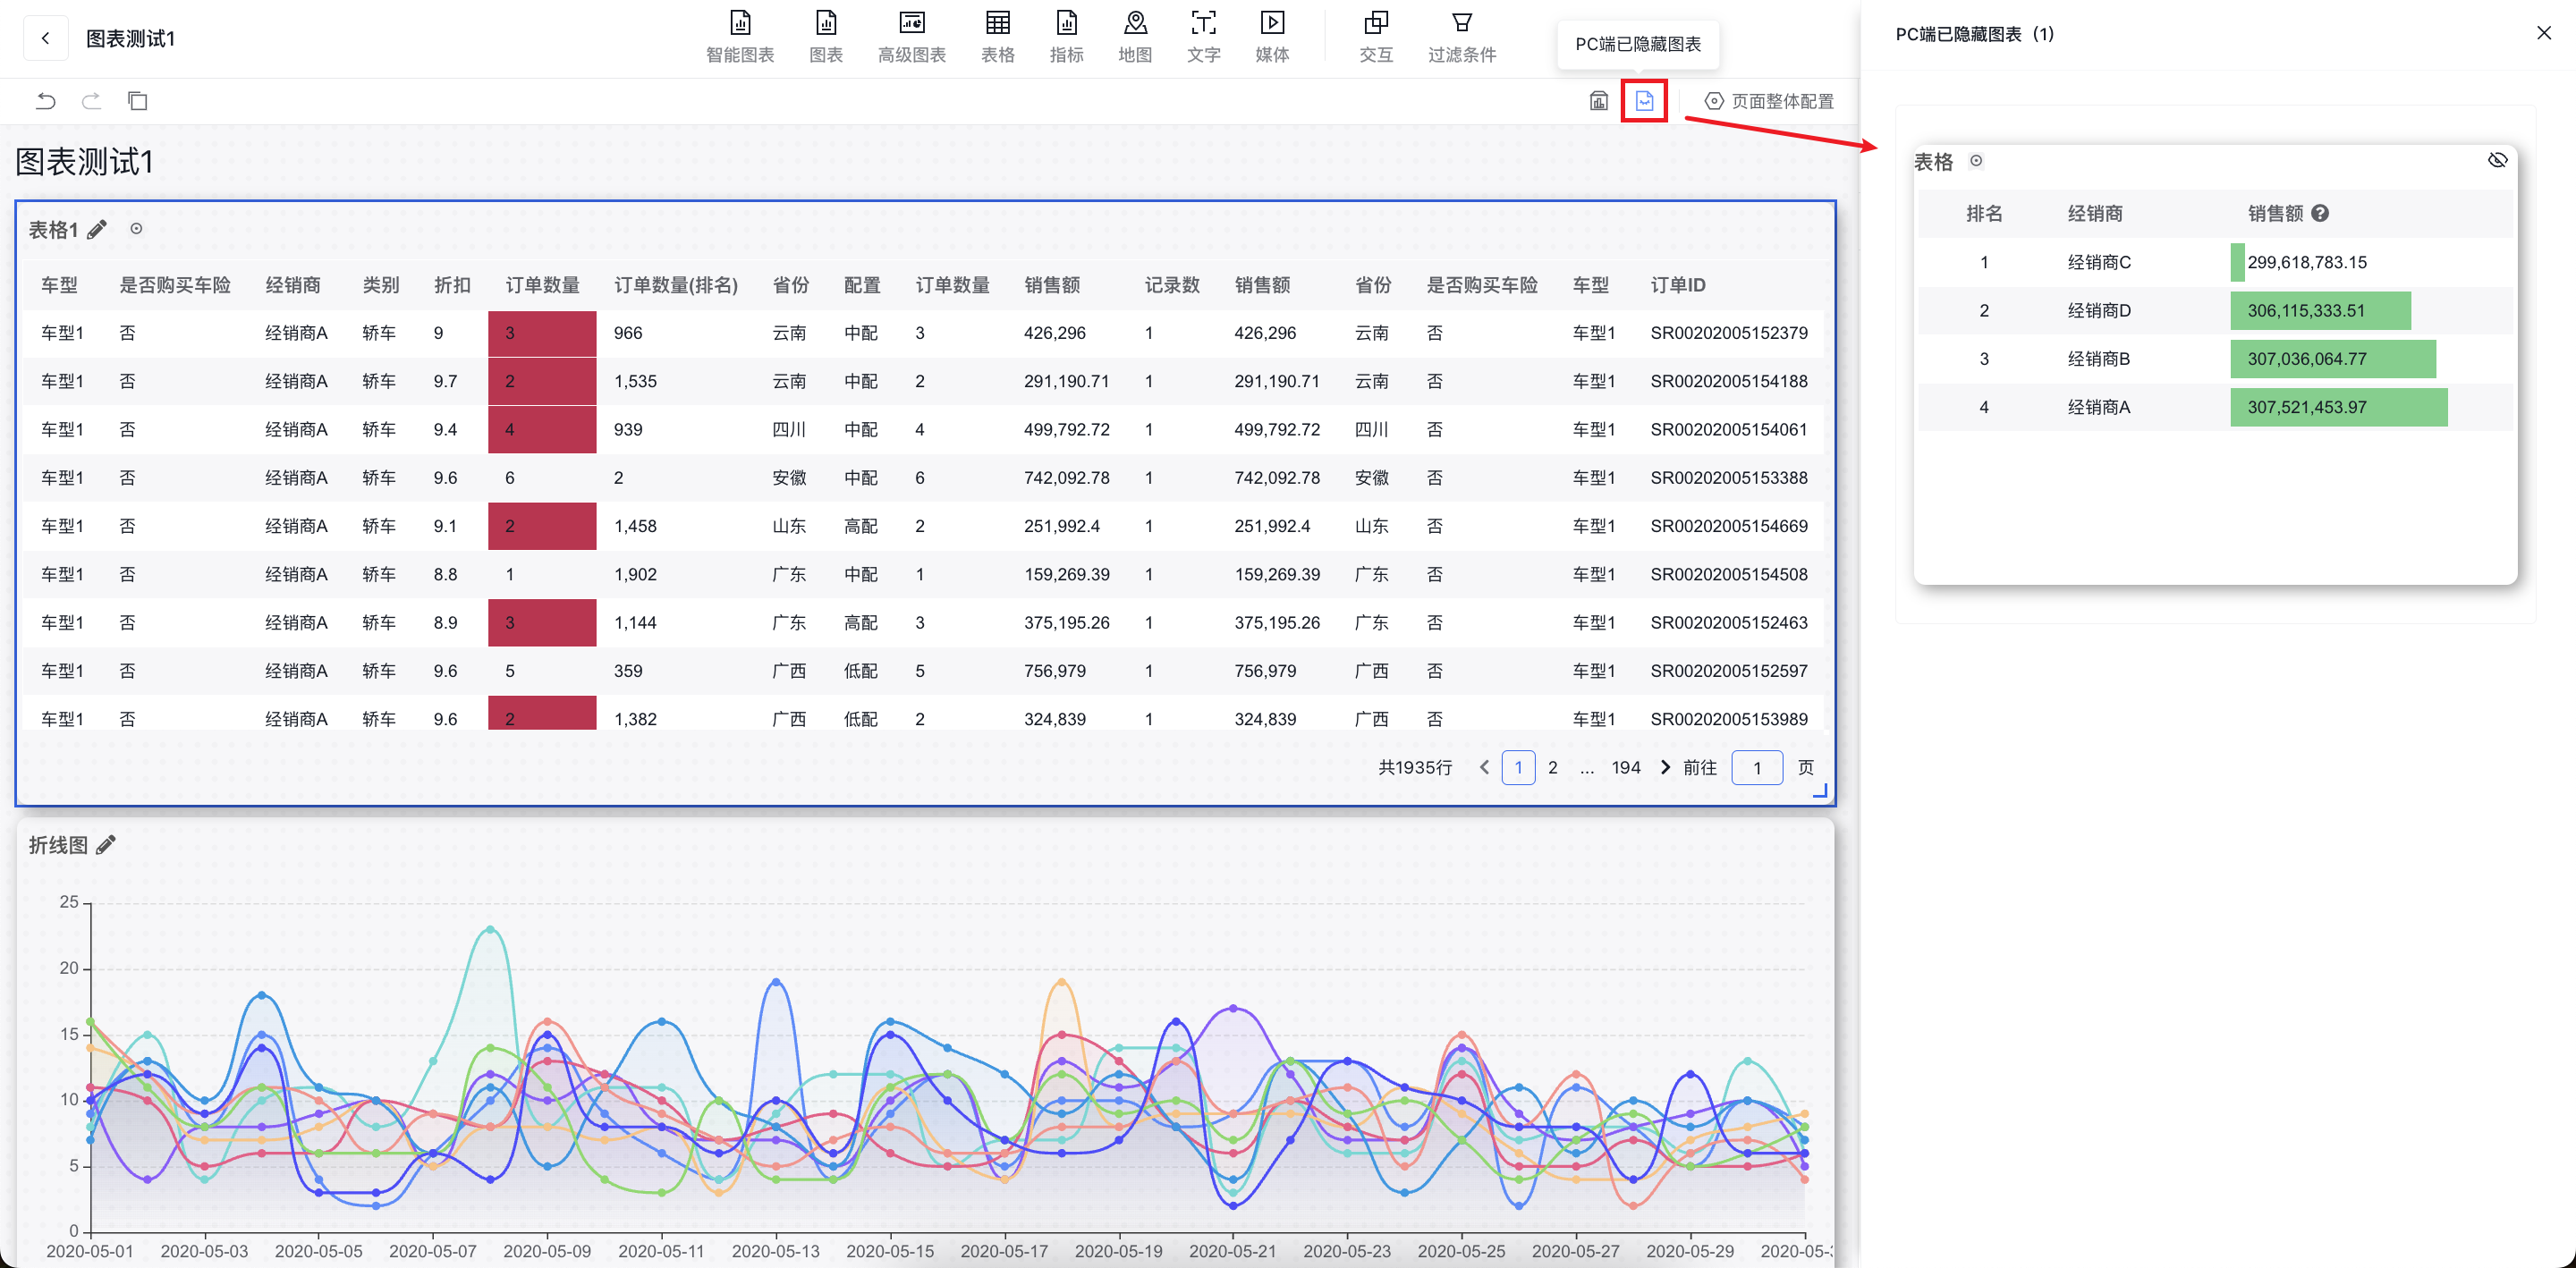Go to next page of 表格1
The width and height of the screenshot is (2576, 1268).
[x=1665, y=767]
